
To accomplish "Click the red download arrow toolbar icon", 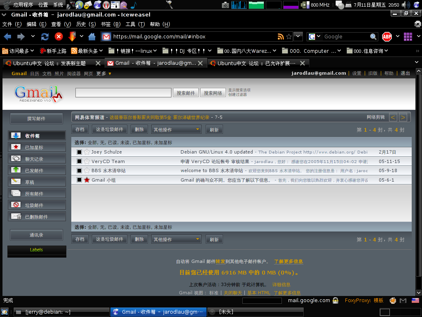I will coord(73,36).
